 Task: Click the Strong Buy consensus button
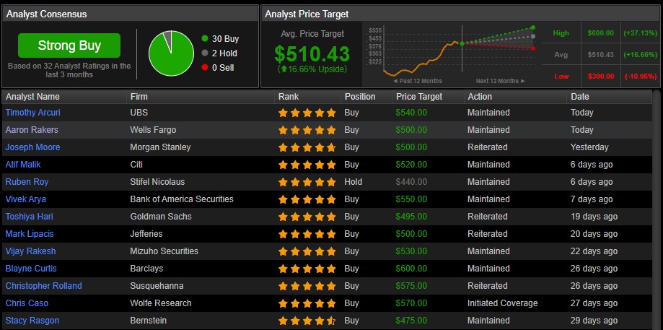69,45
